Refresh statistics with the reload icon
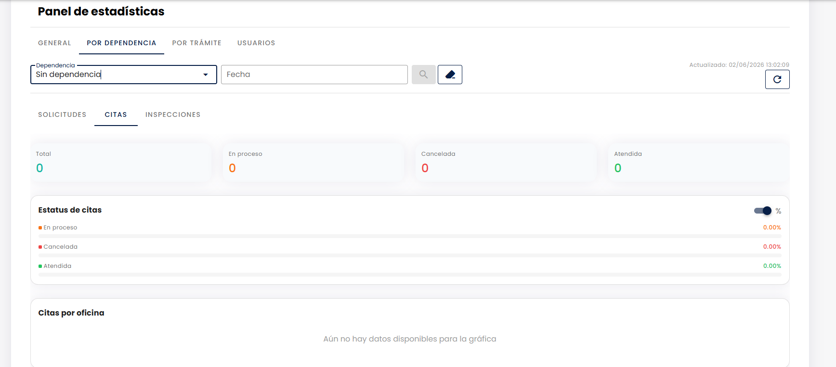 pyautogui.click(x=777, y=79)
